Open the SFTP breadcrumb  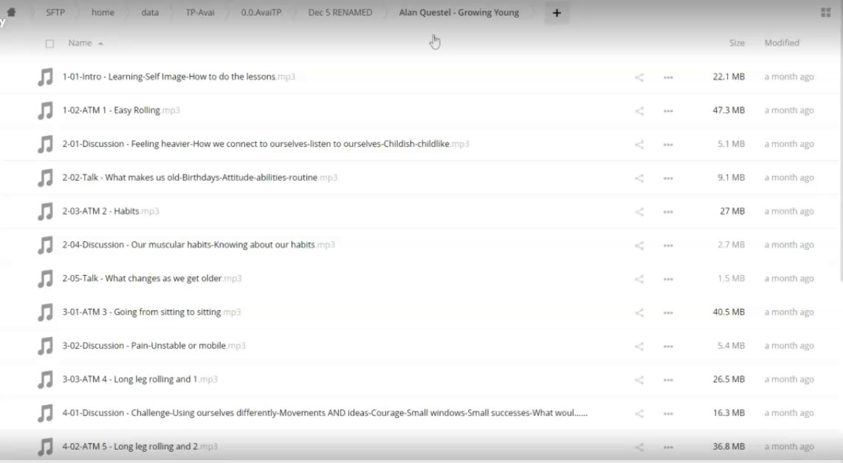(55, 13)
